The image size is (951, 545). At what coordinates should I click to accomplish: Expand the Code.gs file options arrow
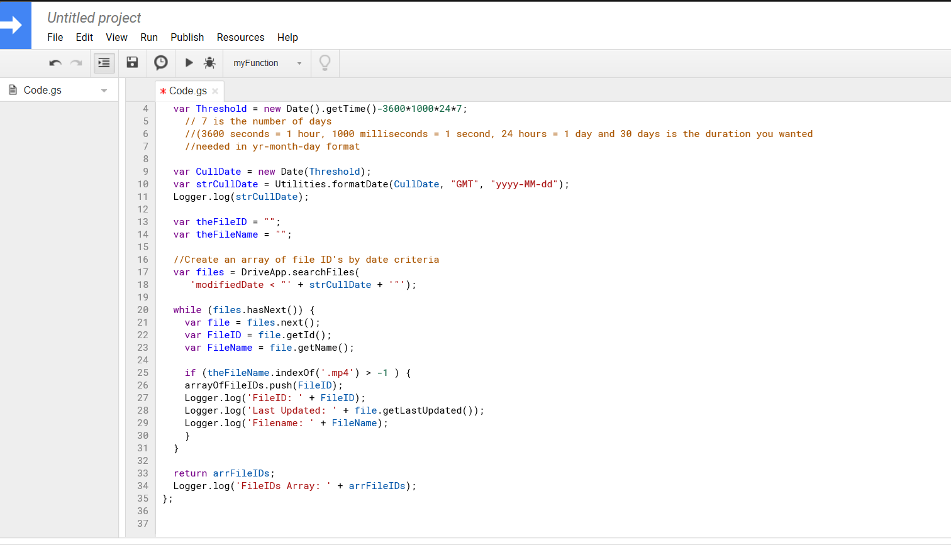[x=104, y=91]
